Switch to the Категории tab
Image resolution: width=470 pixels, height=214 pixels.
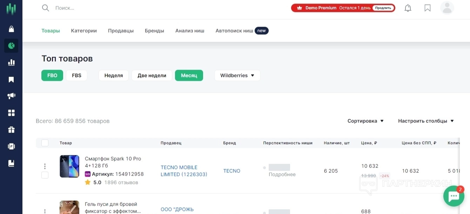coord(84,31)
